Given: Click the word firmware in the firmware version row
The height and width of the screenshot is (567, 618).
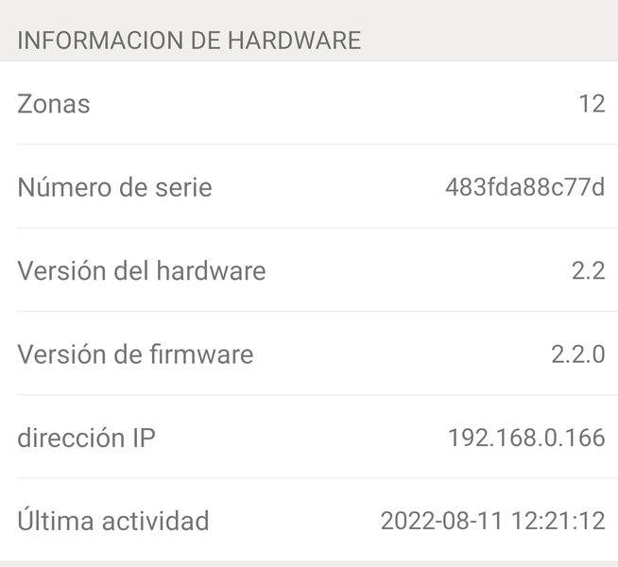Looking at the screenshot, I should coord(201,353).
